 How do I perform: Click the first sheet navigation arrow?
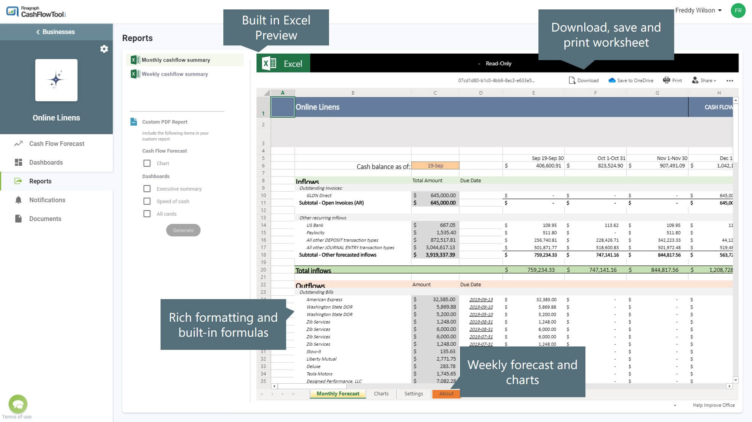(x=262, y=394)
